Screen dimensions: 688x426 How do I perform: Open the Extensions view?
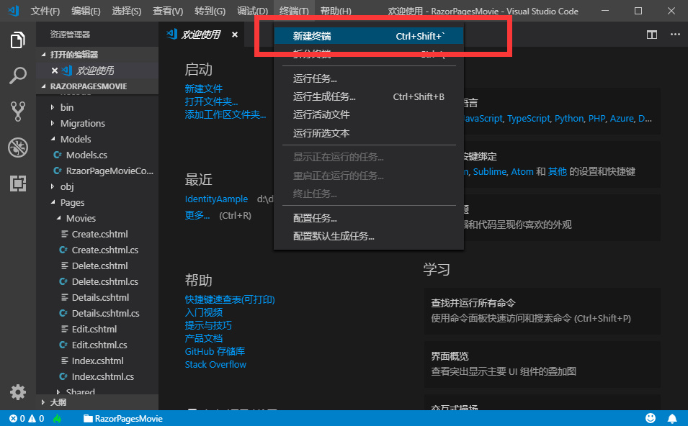click(17, 183)
